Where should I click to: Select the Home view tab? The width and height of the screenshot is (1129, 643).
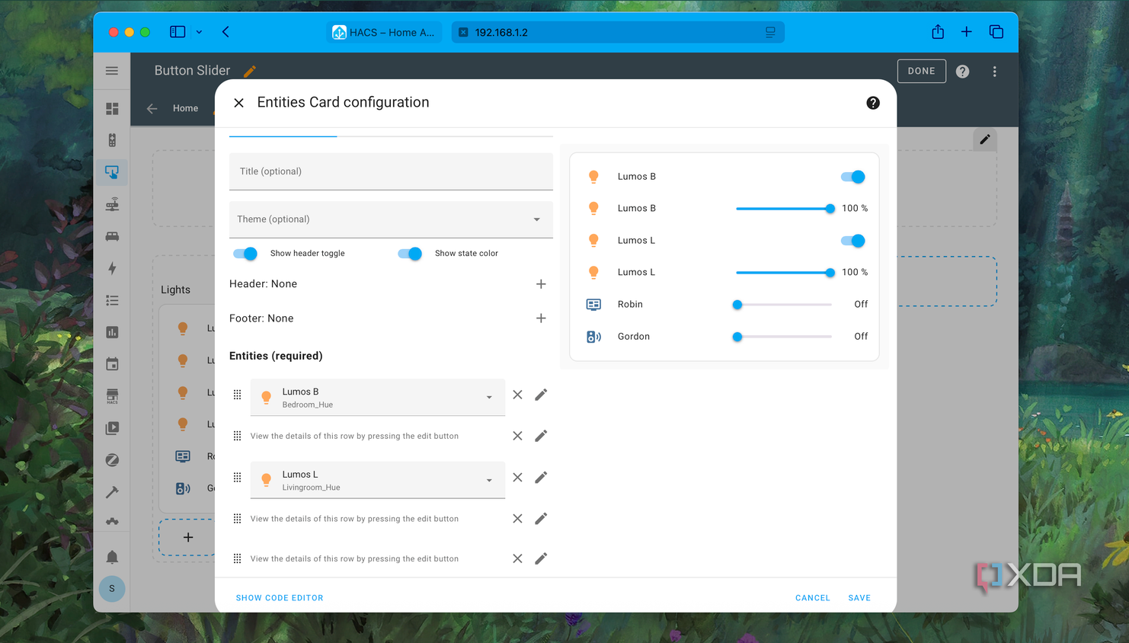point(185,108)
